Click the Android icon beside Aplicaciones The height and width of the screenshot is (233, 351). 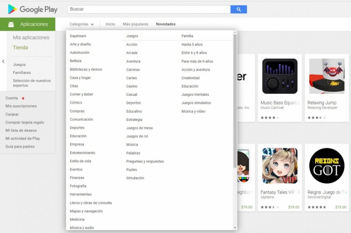11,24
